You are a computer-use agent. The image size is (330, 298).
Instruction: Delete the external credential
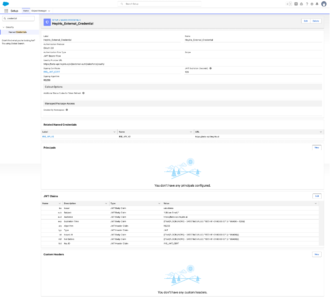click(x=316, y=21)
